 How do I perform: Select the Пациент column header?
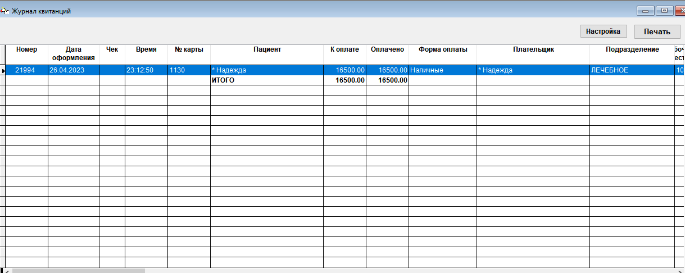tap(267, 49)
